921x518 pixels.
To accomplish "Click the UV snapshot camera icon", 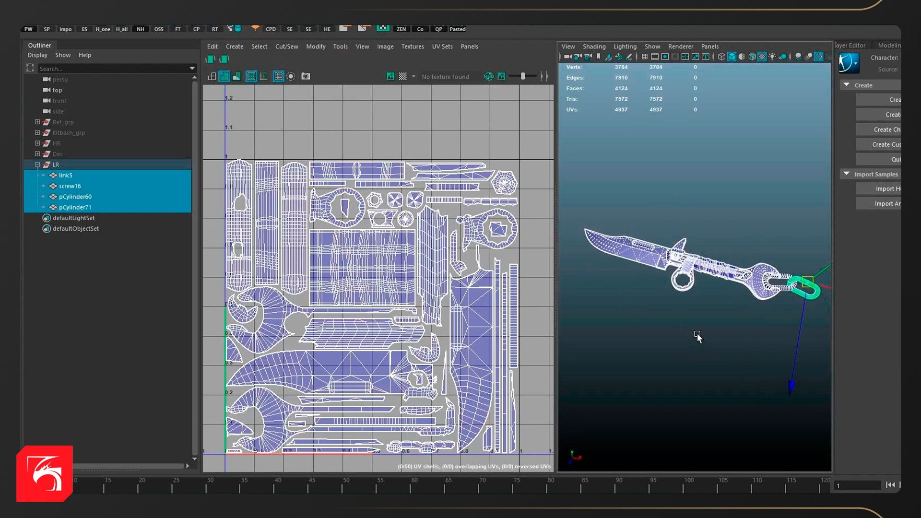I will coord(306,76).
